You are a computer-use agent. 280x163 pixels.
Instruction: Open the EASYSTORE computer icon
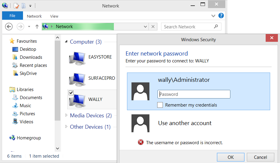click(x=77, y=57)
